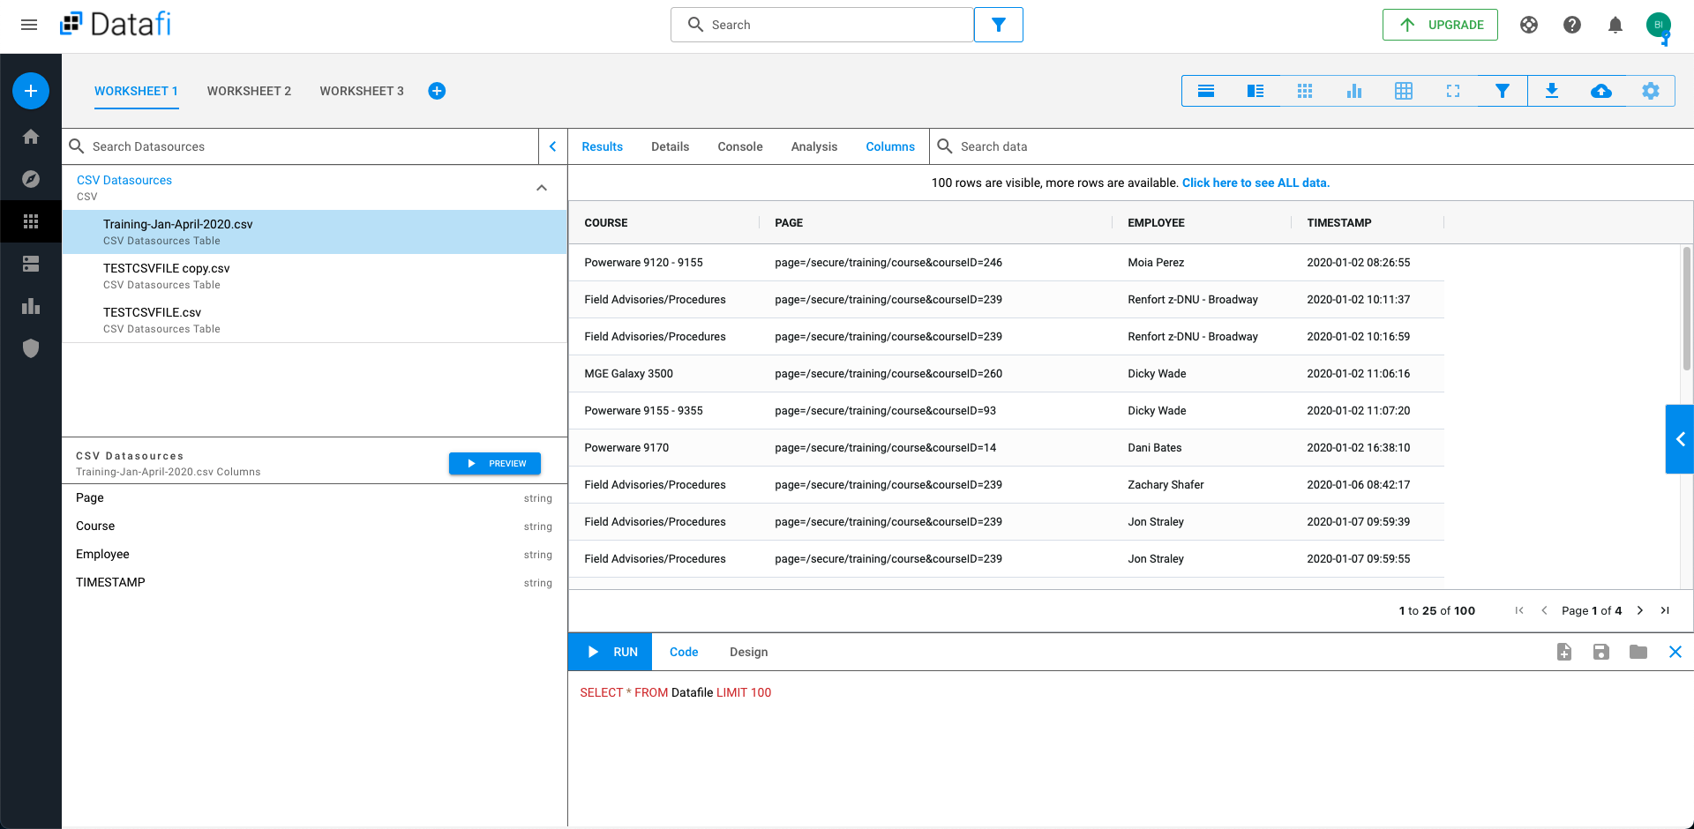
Task: Select Training-Jan-April-2020.csv datasource
Action: 314,232
